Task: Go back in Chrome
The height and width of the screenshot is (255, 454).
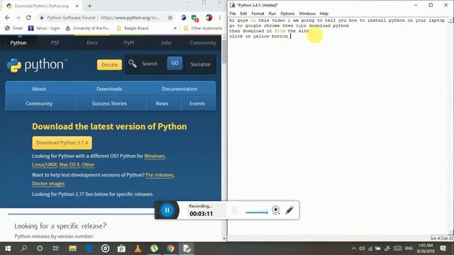Action: coord(7,18)
